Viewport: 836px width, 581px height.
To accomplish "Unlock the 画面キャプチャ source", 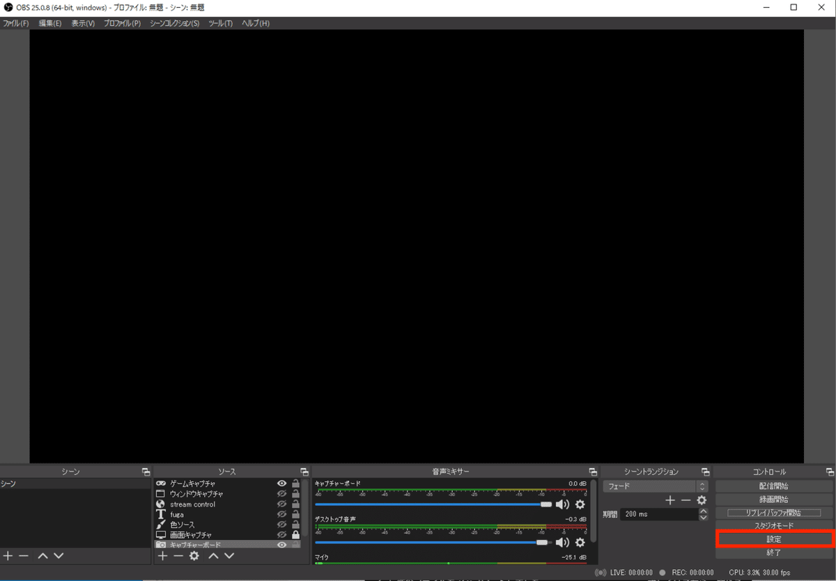I will [295, 534].
